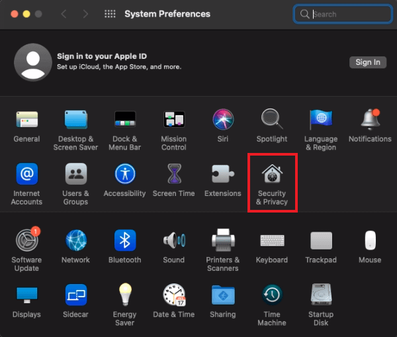Go forward with the right arrow

pos(85,14)
